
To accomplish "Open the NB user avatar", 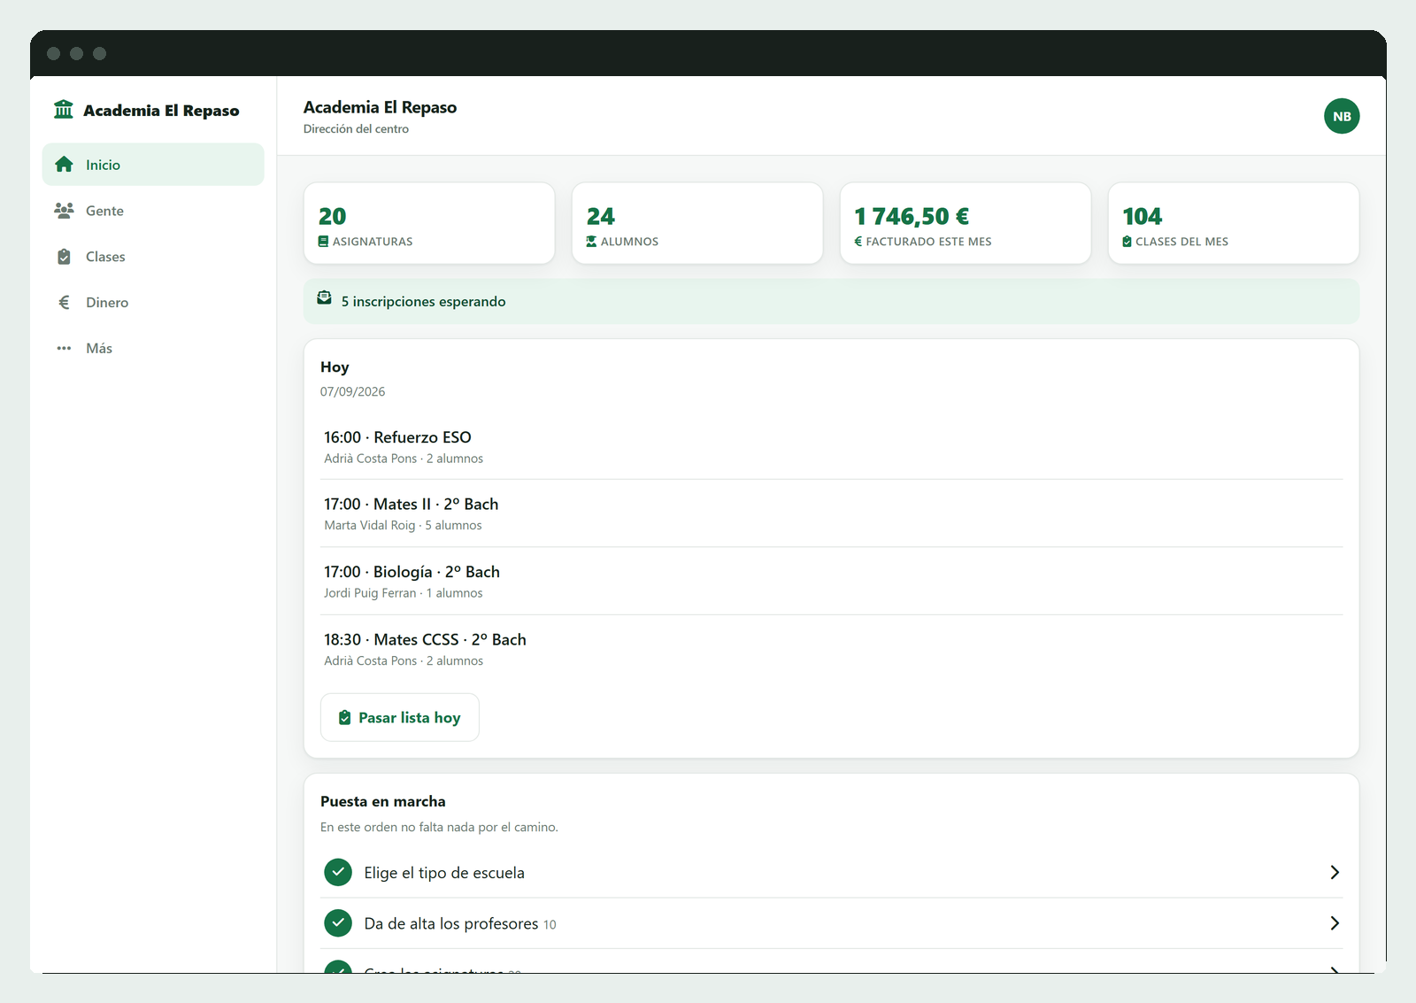I will tap(1342, 116).
